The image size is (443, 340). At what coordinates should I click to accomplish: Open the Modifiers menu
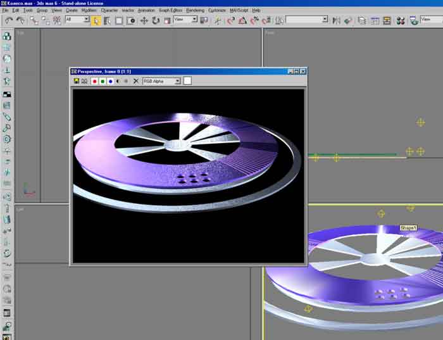(x=89, y=11)
